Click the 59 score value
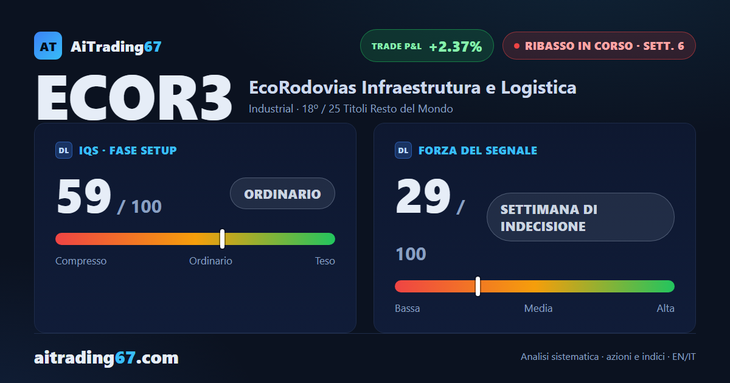The width and height of the screenshot is (730, 383). coord(84,196)
